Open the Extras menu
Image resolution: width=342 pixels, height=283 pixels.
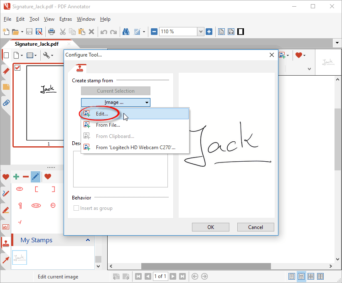(65, 19)
